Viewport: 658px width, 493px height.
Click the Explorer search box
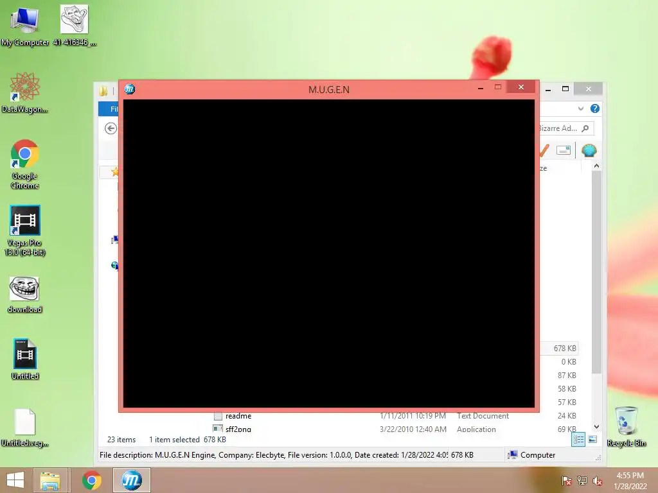point(566,128)
